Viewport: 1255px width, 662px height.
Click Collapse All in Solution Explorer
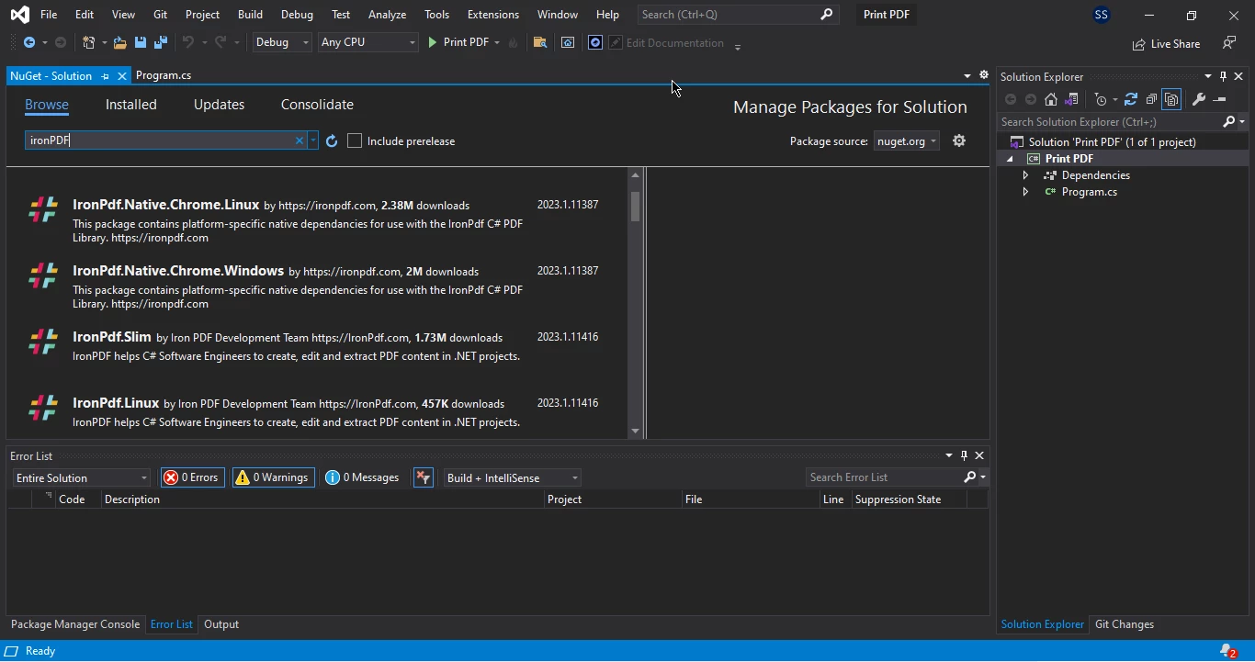tap(1151, 100)
